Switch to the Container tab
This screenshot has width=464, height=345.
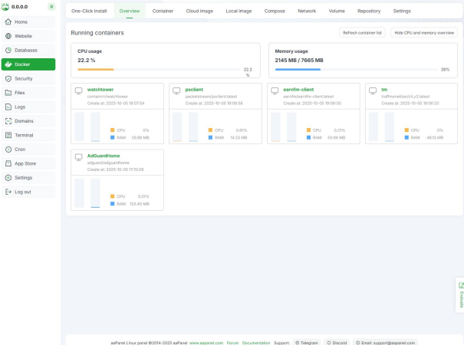[163, 11]
